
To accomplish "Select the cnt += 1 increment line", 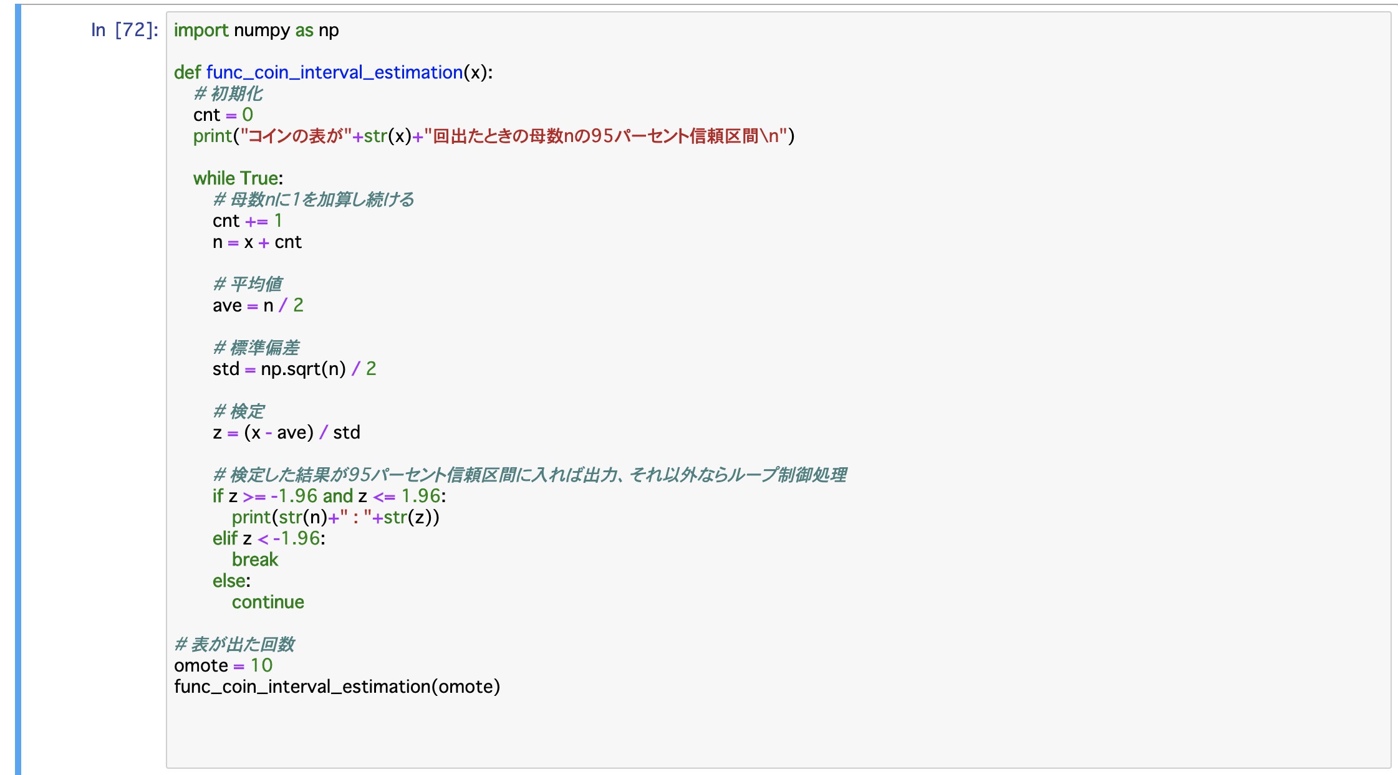I will click(x=247, y=221).
